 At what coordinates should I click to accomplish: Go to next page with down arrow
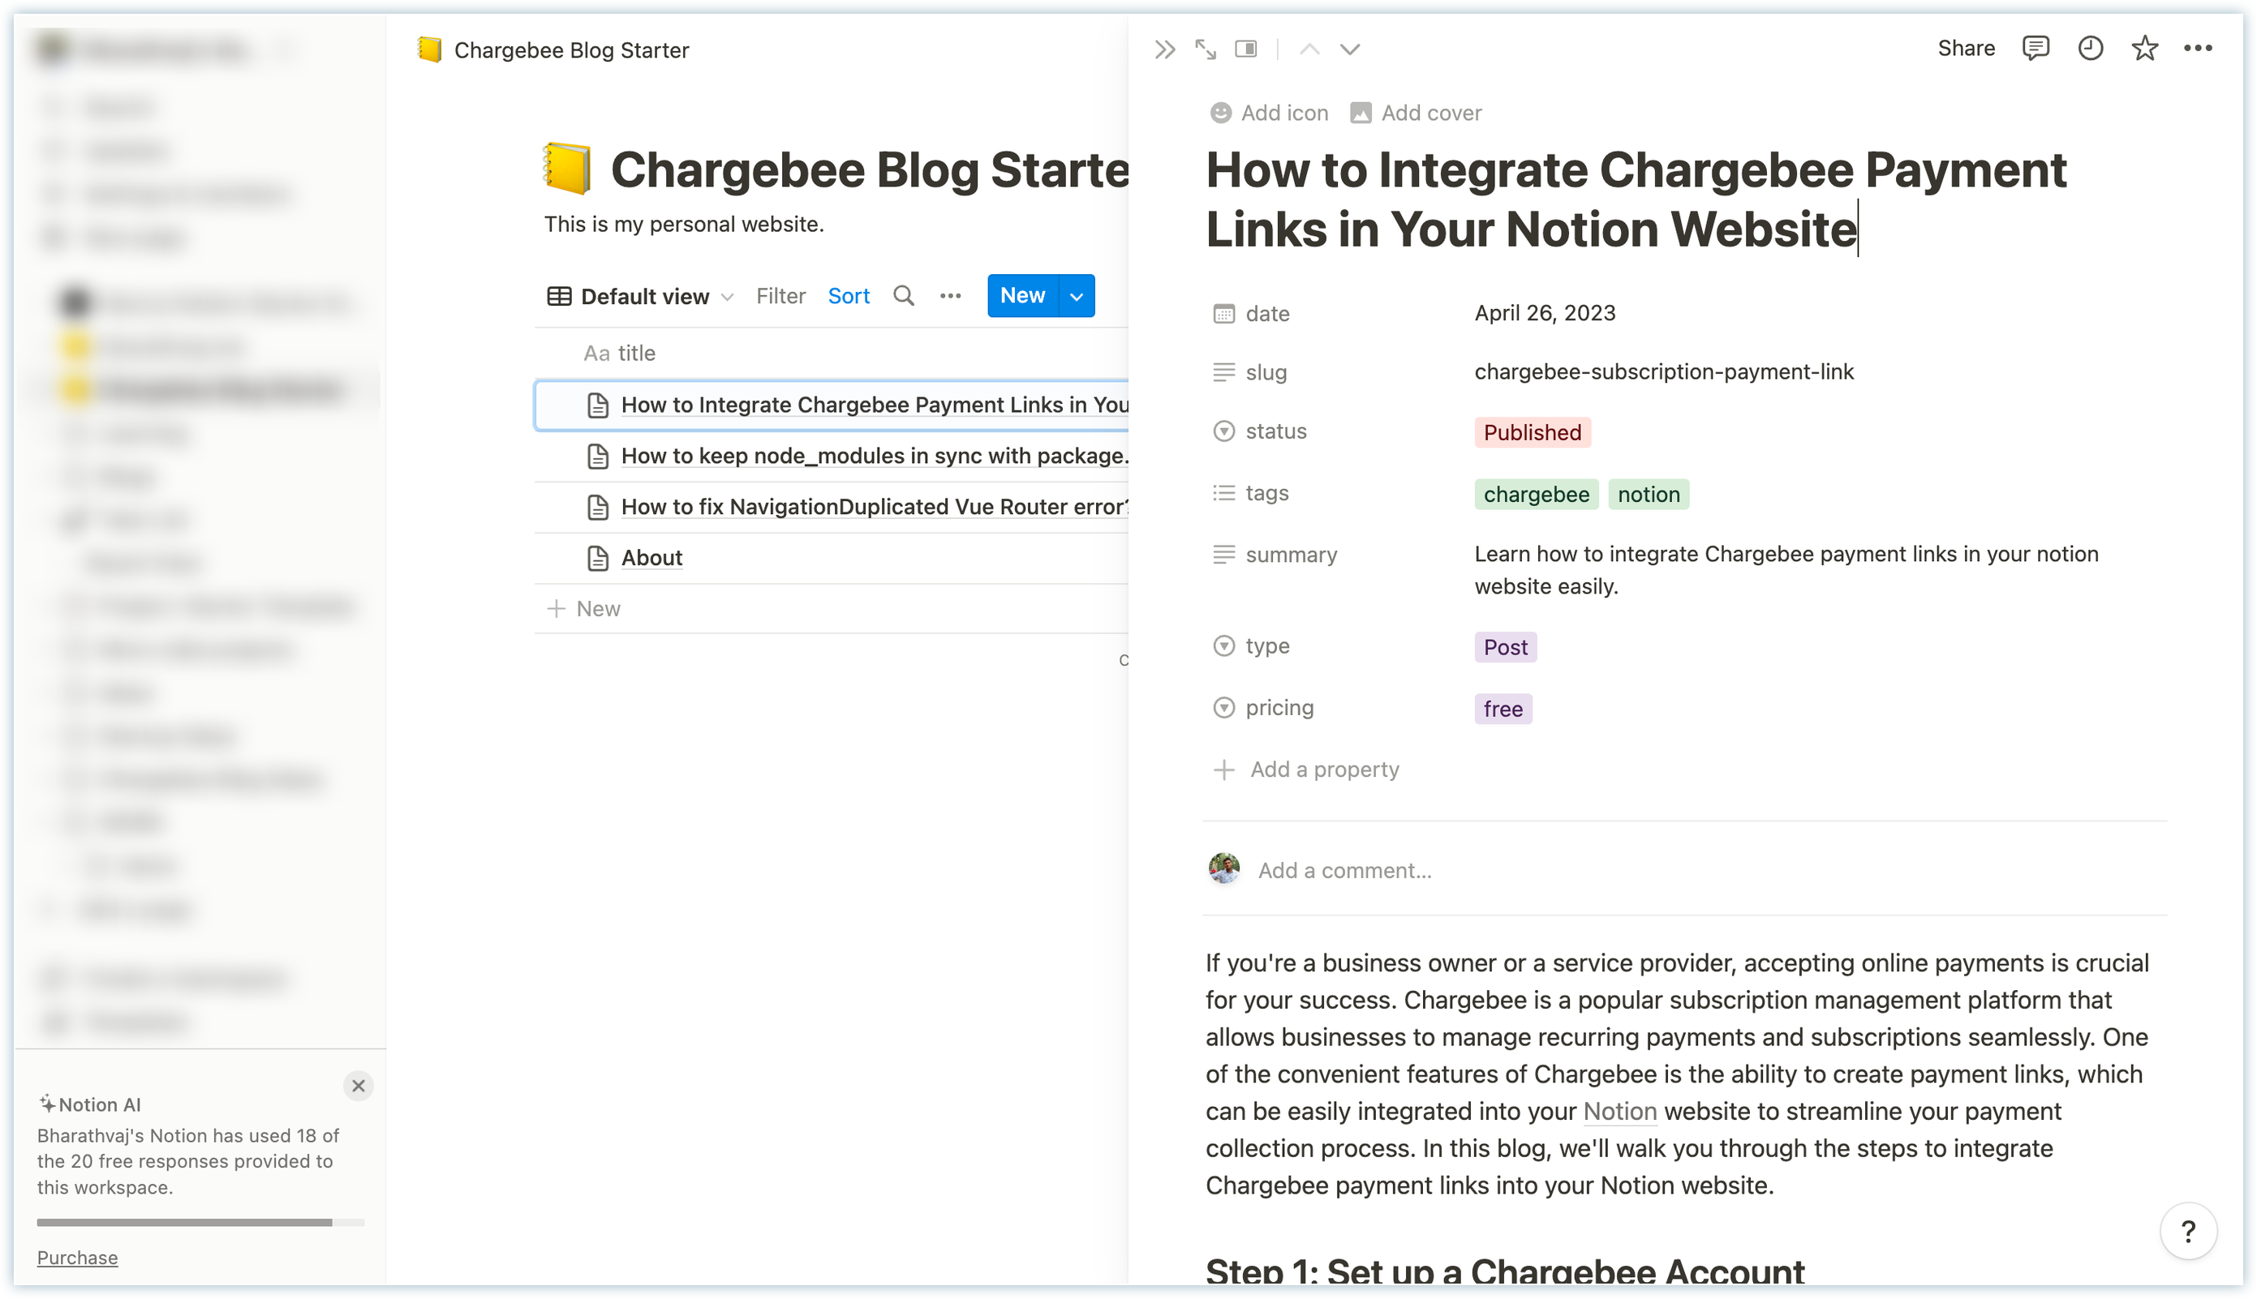[1349, 49]
